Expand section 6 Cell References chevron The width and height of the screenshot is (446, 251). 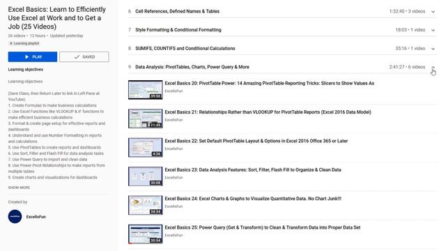(433, 12)
